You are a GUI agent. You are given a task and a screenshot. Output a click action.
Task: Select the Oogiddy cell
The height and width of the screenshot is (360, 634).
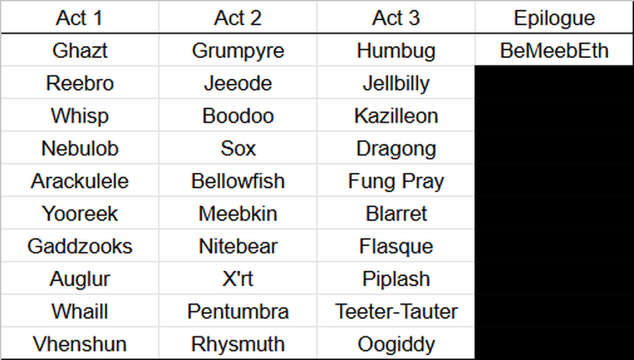click(396, 343)
